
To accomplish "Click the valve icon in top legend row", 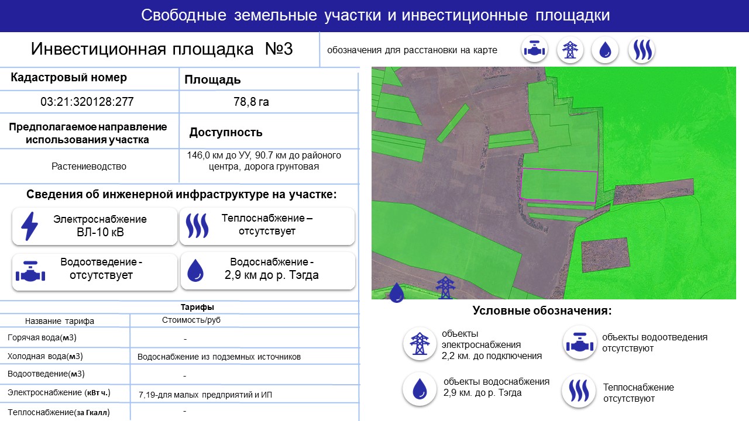I will coord(534,50).
